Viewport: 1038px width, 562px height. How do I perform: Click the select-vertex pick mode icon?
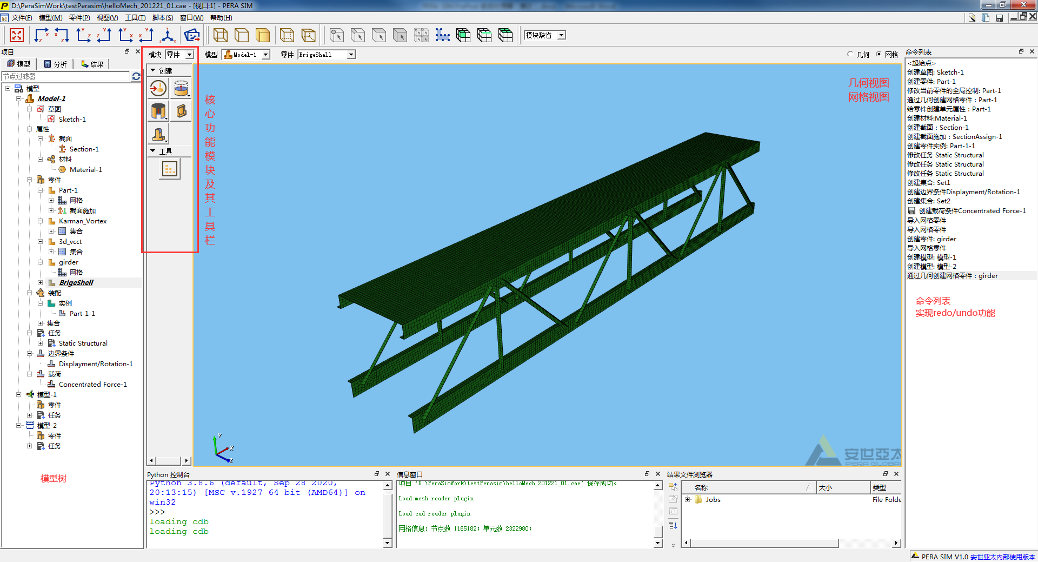click(x=337, y=36)
